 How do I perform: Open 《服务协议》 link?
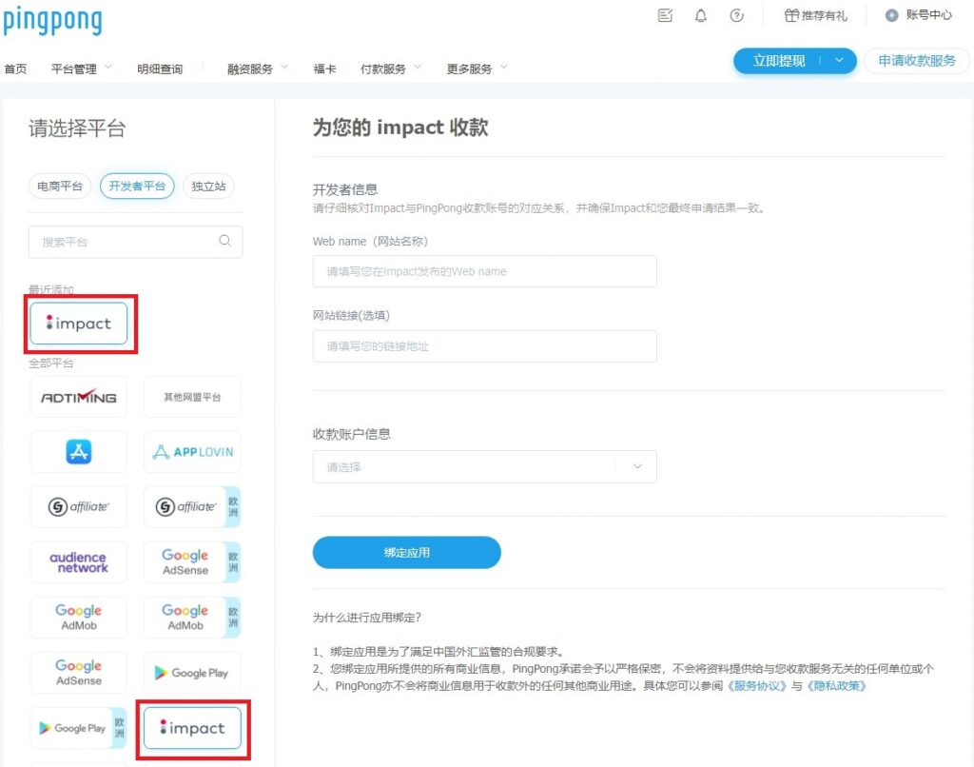click(756, 685)
